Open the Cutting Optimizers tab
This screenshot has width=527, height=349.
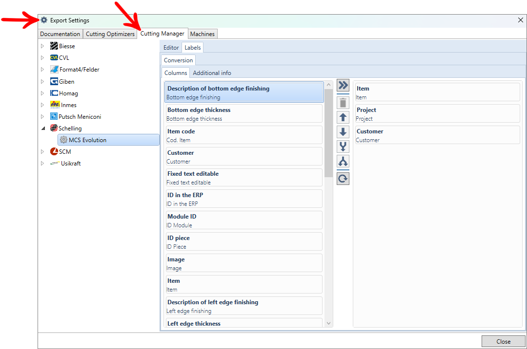point(110,34)
